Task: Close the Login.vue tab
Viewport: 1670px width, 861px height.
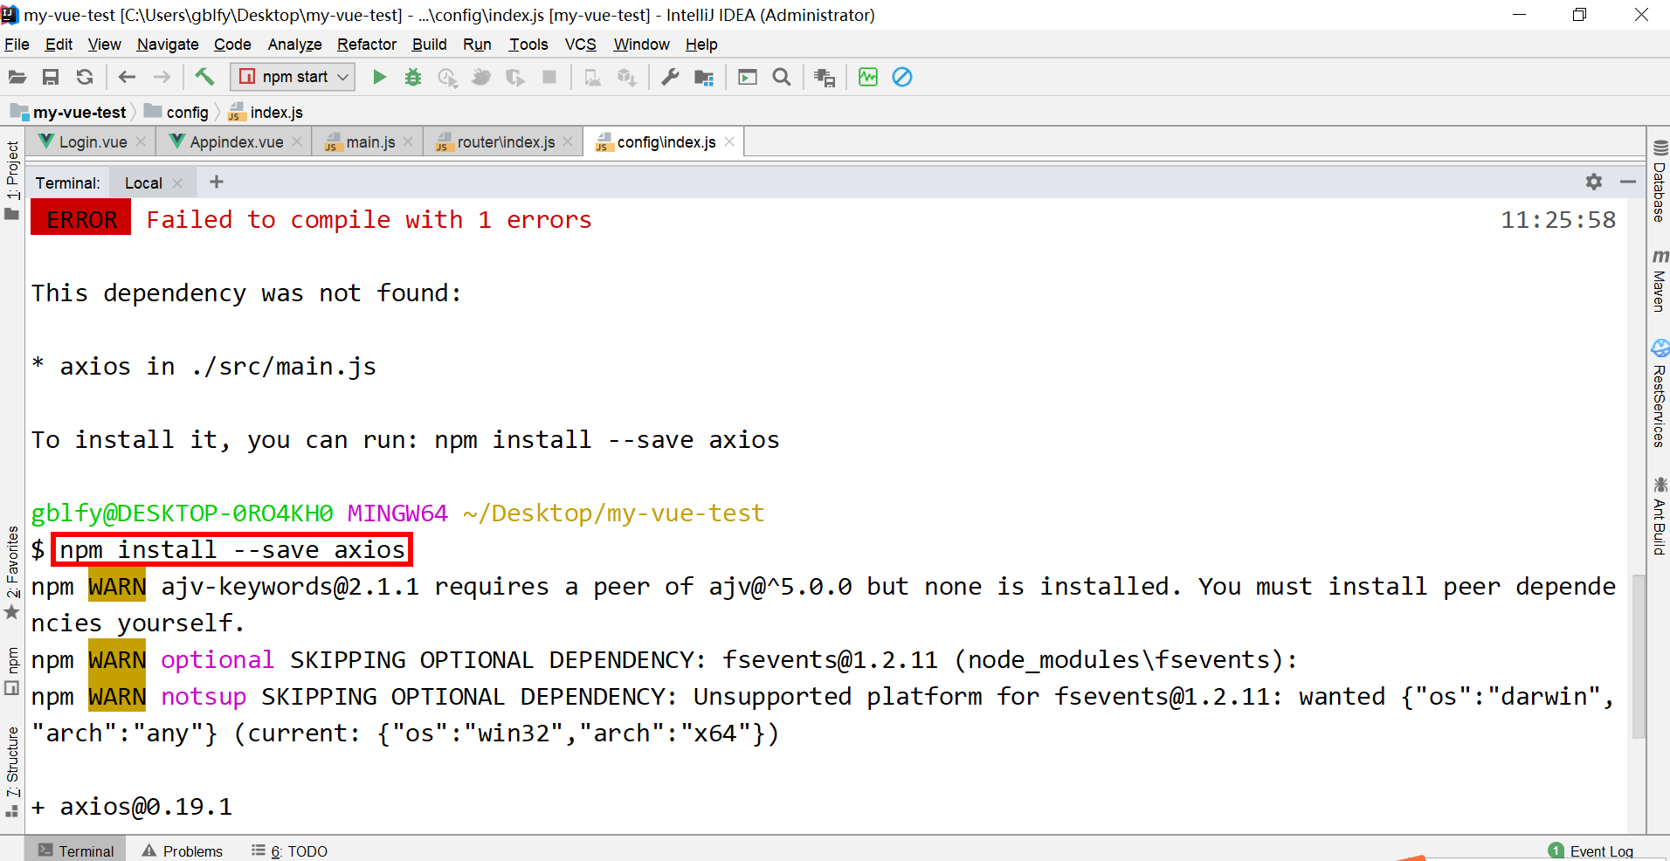Action: coord(141,141)
